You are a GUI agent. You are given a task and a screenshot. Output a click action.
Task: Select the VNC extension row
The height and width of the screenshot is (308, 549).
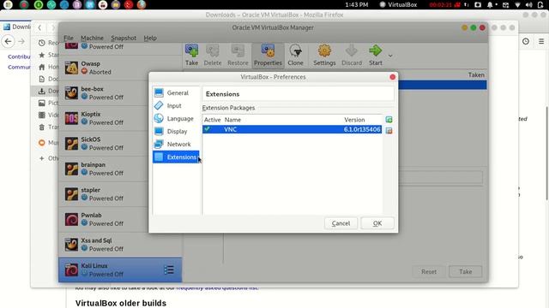coord(292,129)
